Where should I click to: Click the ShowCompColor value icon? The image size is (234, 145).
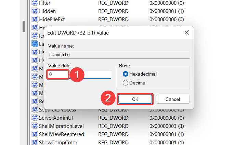click(35, 142)
